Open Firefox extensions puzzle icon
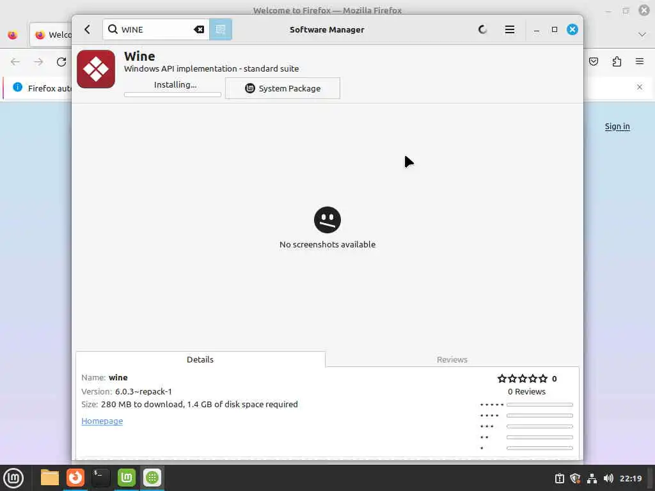Screen dimensions: 655x491 (617, 62)
